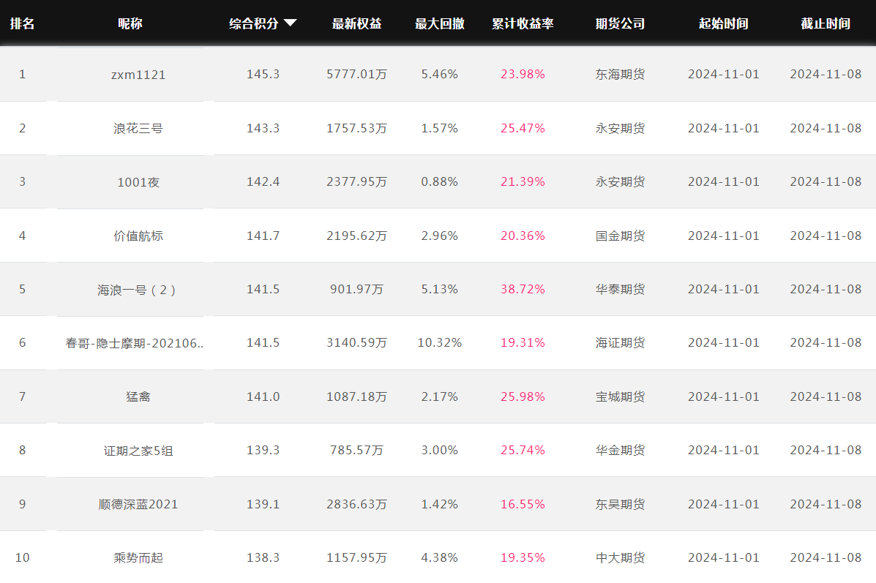Select equity value 2836.63万
The height and width of the screenshot is (583, 876).
[356, 504]
